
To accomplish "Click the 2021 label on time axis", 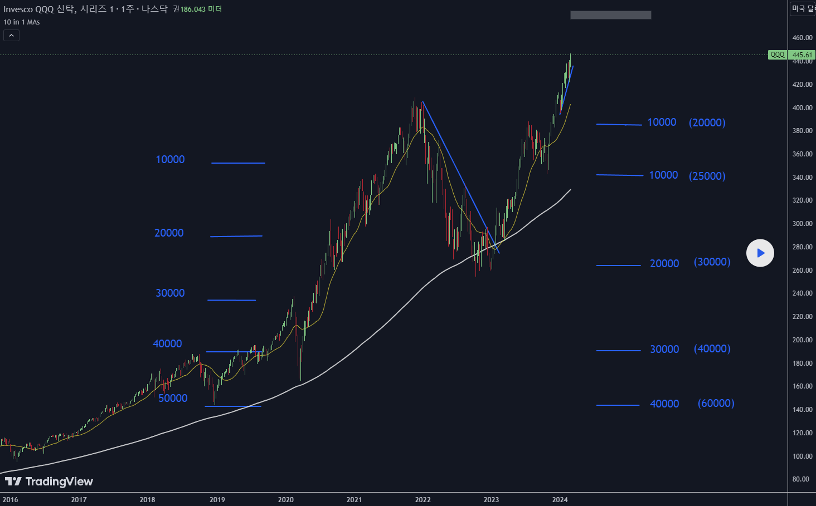I will tap(354, 499).
